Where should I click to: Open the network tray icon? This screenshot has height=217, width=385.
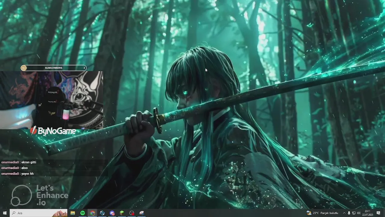point(354,213)
